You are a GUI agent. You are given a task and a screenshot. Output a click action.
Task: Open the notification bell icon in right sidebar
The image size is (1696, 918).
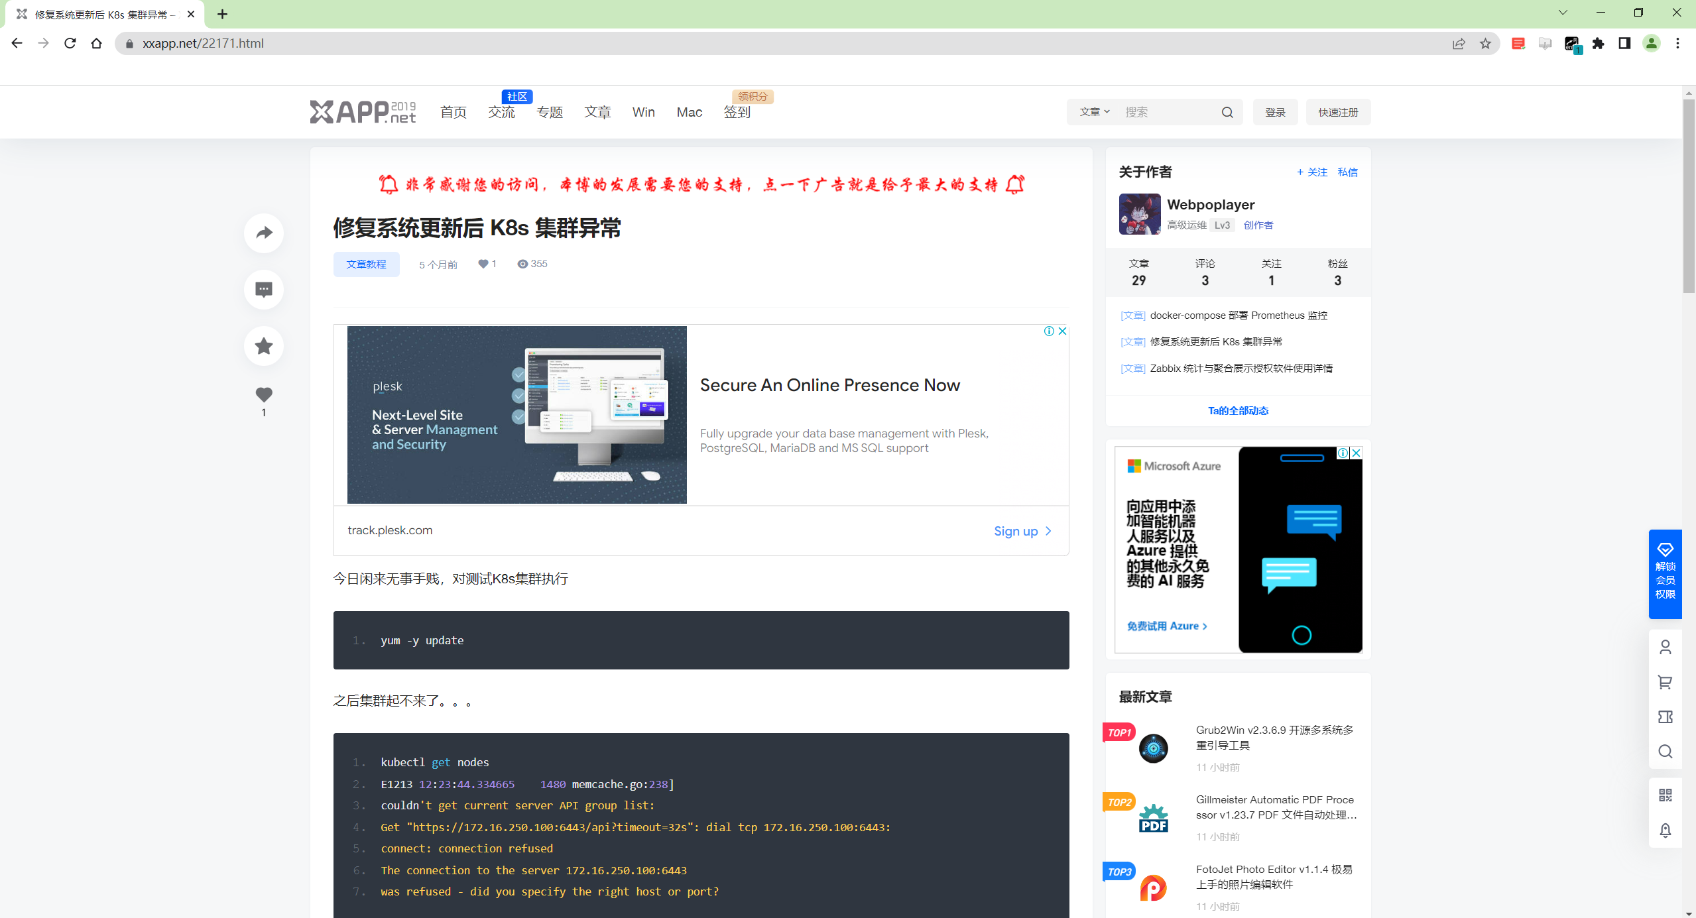[x=1665, y=830]
